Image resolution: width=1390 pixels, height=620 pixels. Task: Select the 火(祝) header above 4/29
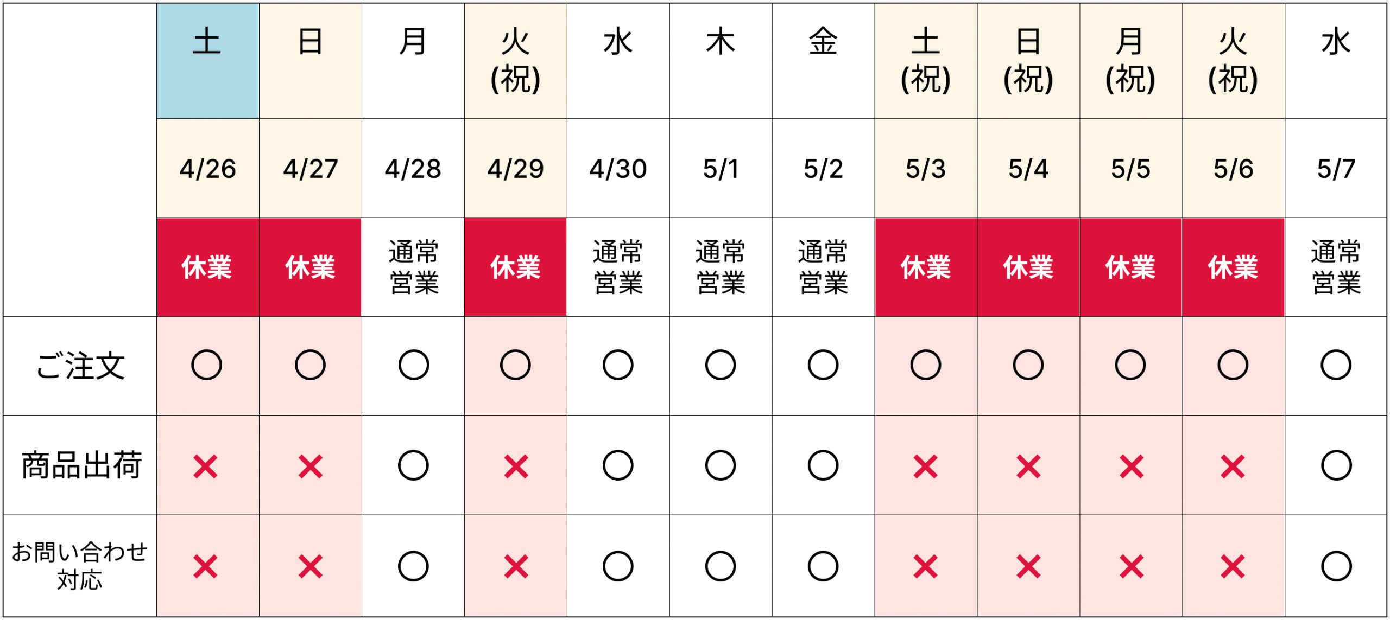pos(515,61)
